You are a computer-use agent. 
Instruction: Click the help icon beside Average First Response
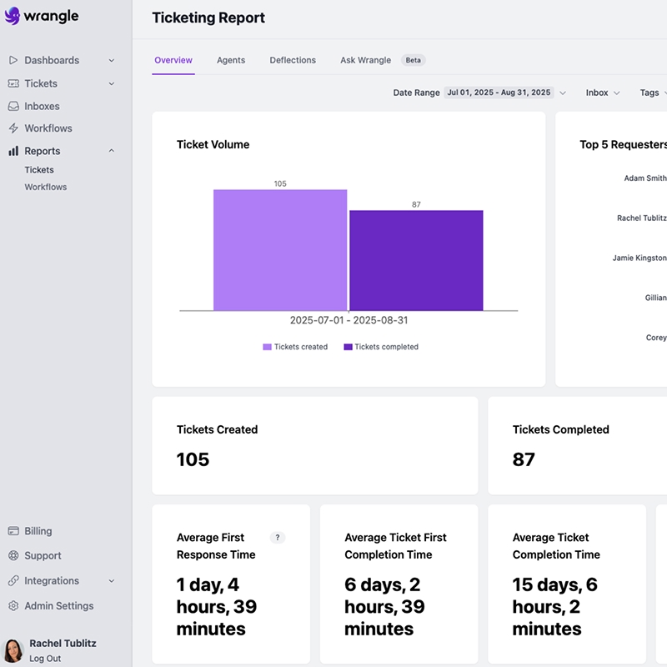(277, 538)
